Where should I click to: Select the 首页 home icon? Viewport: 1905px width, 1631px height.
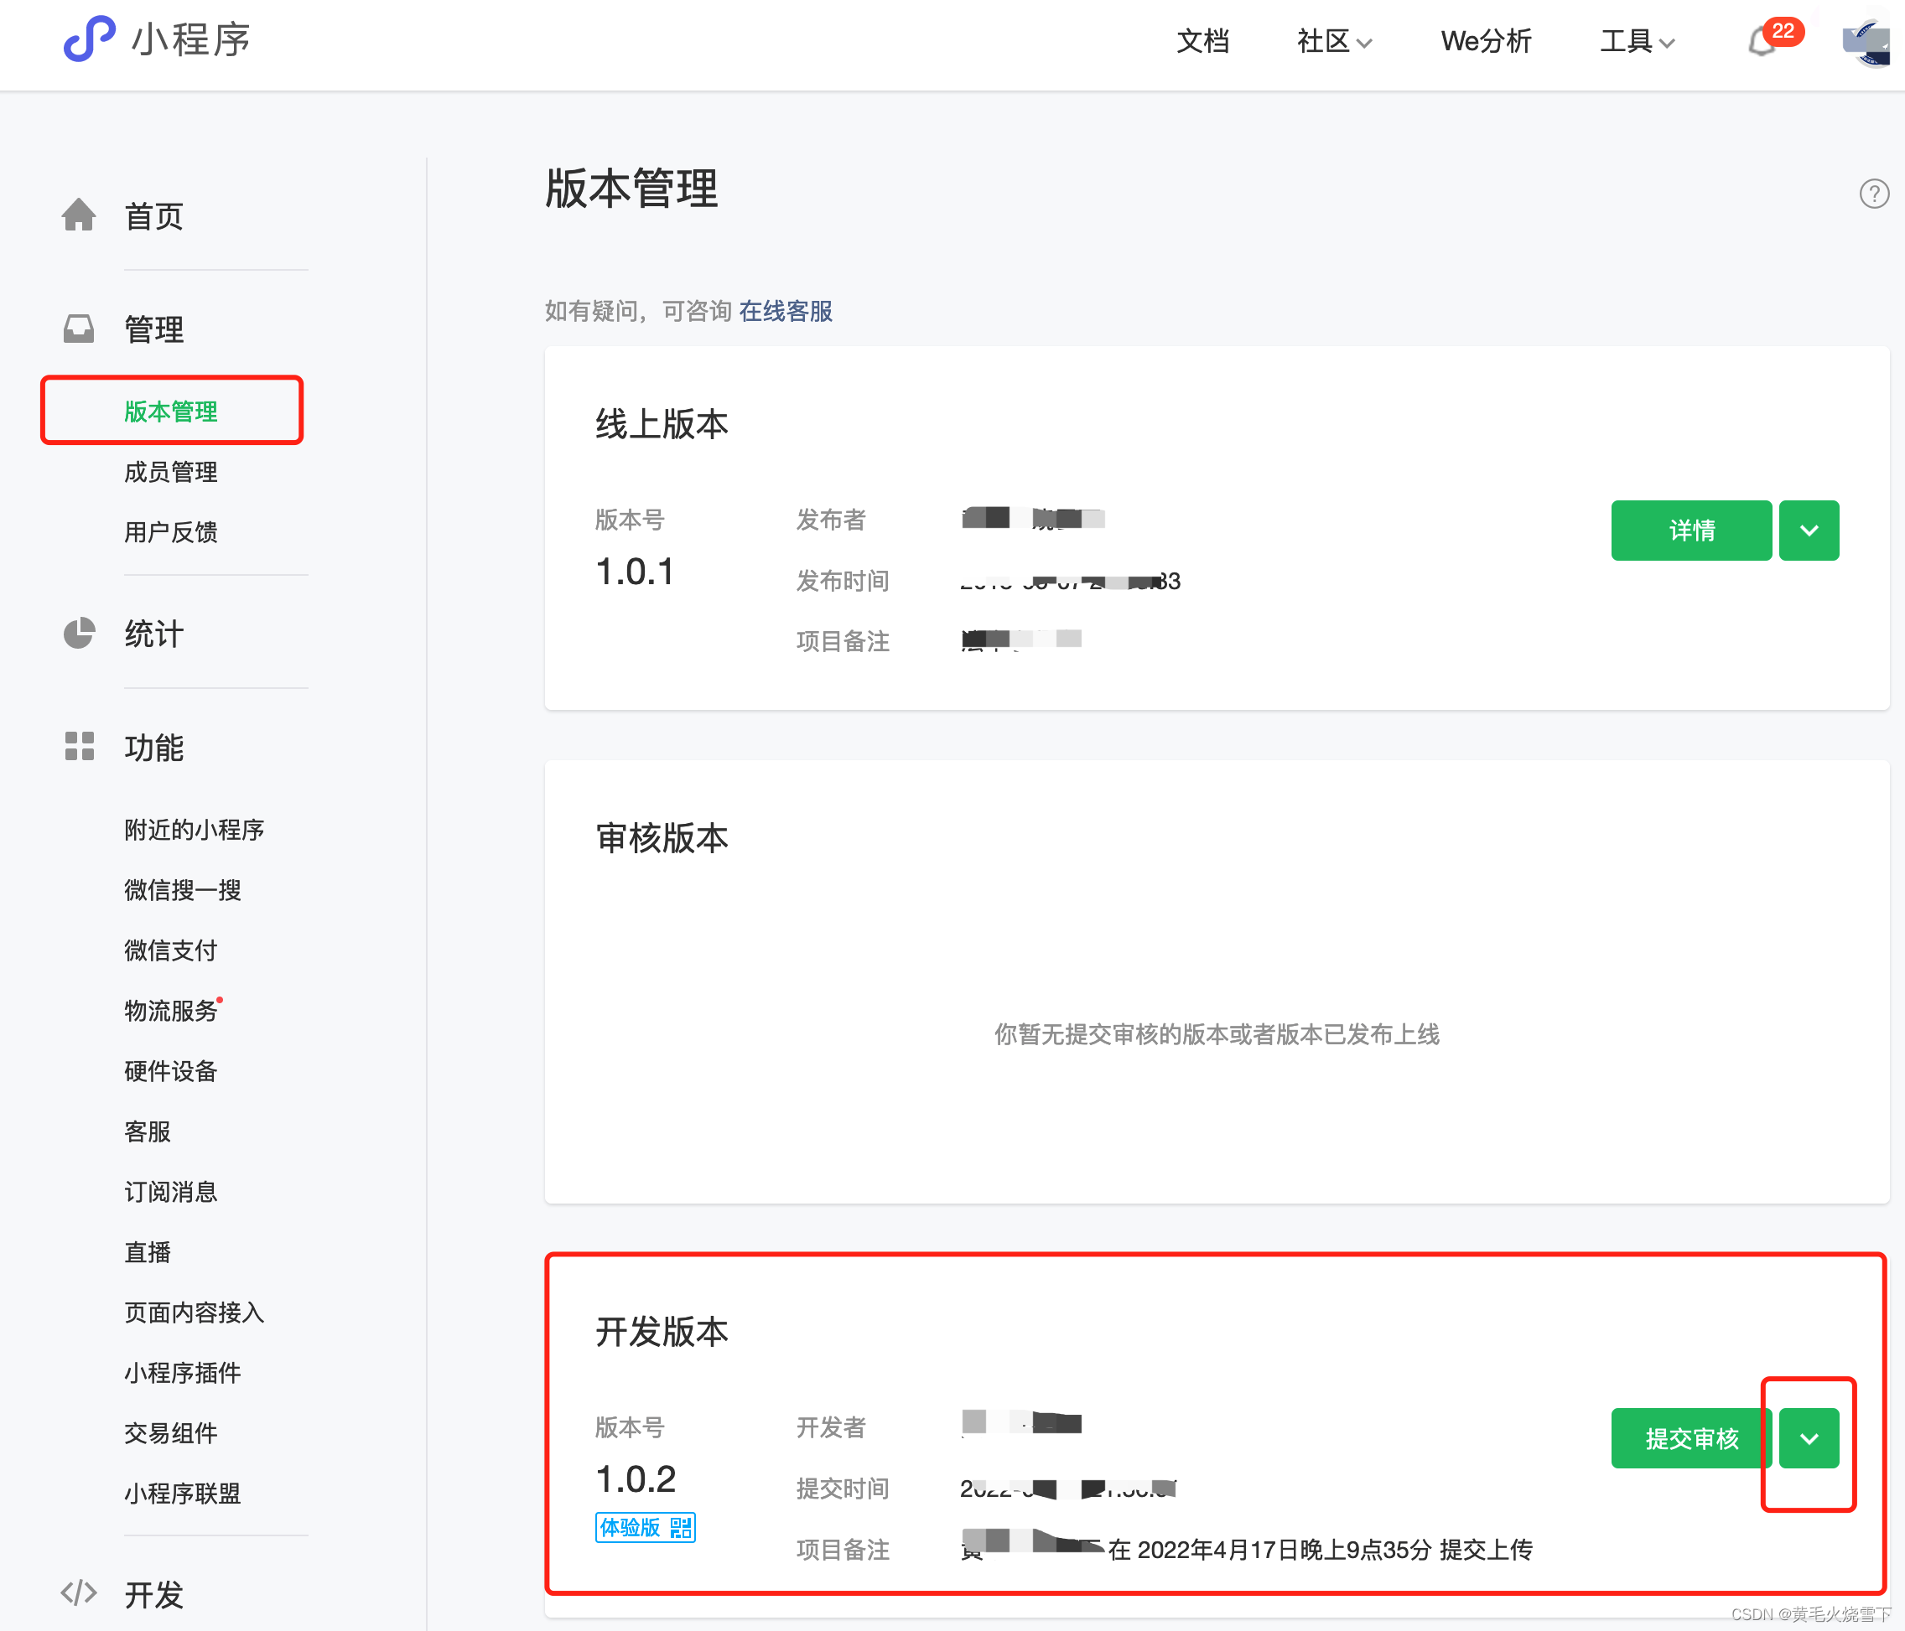79,215
